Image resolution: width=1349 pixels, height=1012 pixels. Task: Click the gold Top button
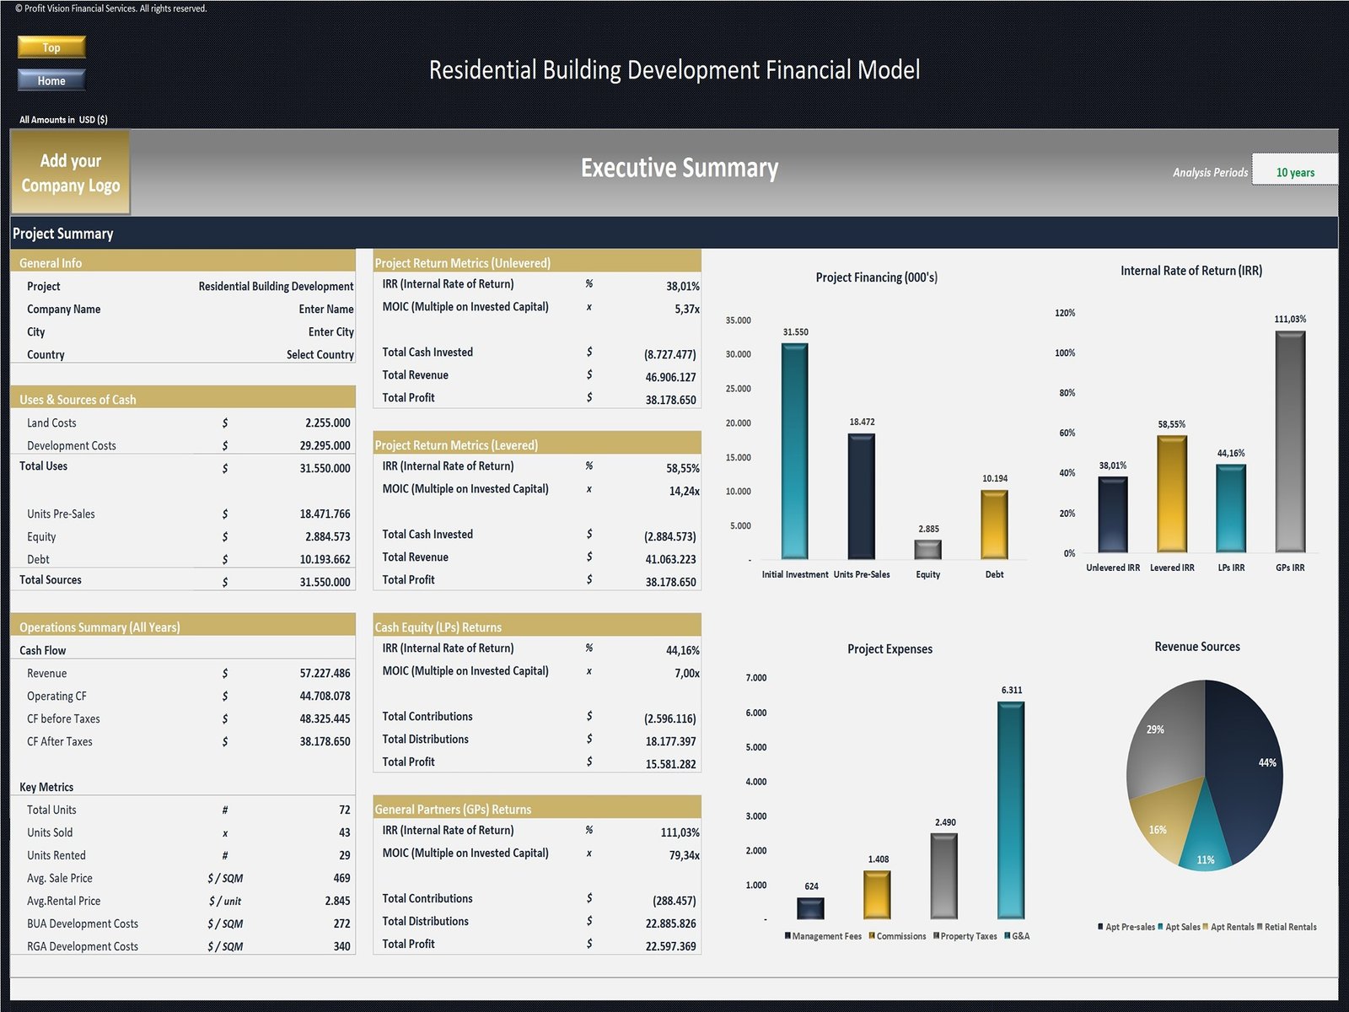(x=51, y=47)
